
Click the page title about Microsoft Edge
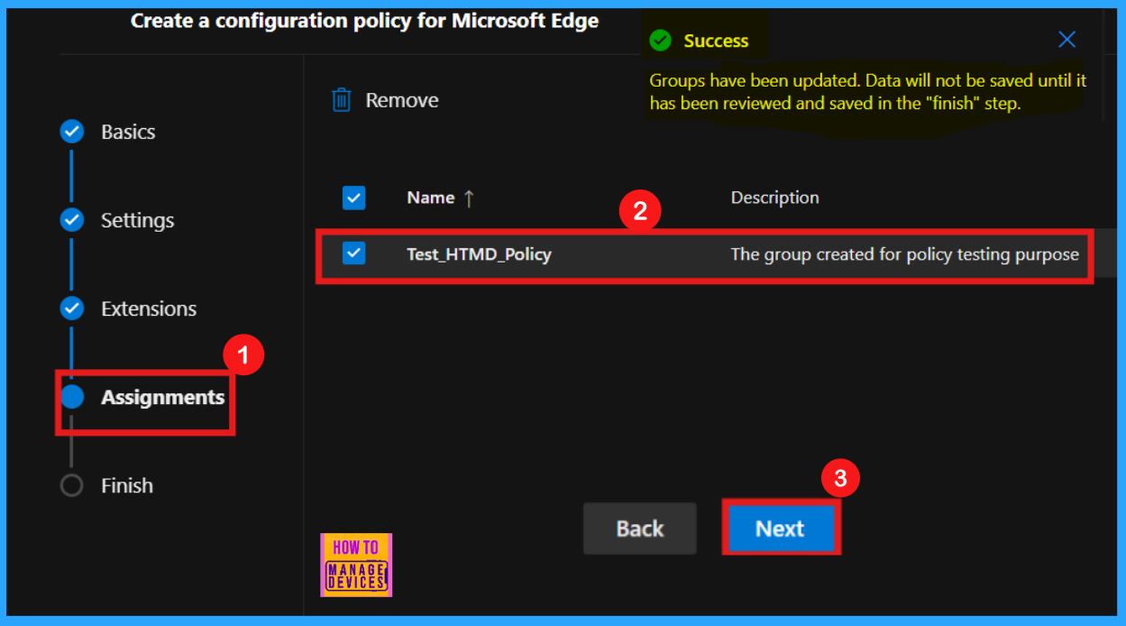tap(365, 21)
